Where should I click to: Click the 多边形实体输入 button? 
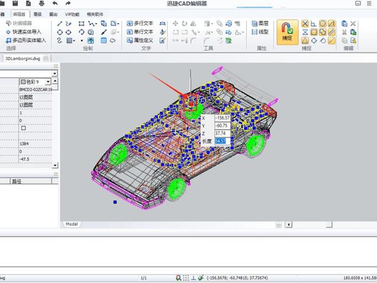tap(26, 41)
